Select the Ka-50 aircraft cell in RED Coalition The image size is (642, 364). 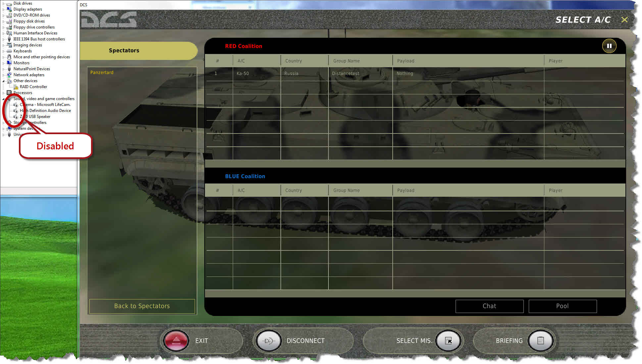[256, 74]
